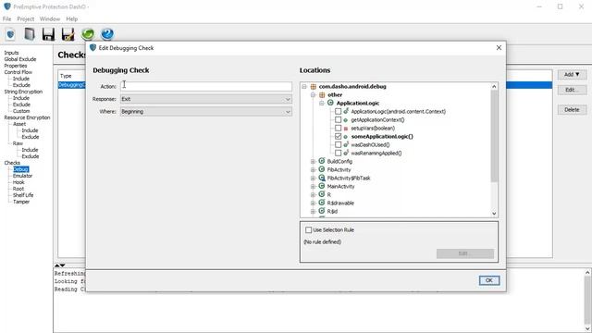Open the Project menu
The height and width of the screenshot is (333, 592).
pos(26,18)
